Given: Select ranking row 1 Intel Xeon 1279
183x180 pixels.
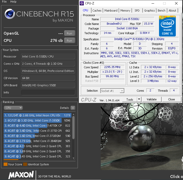Looking at the screenshot, I should tap(37, 115).
